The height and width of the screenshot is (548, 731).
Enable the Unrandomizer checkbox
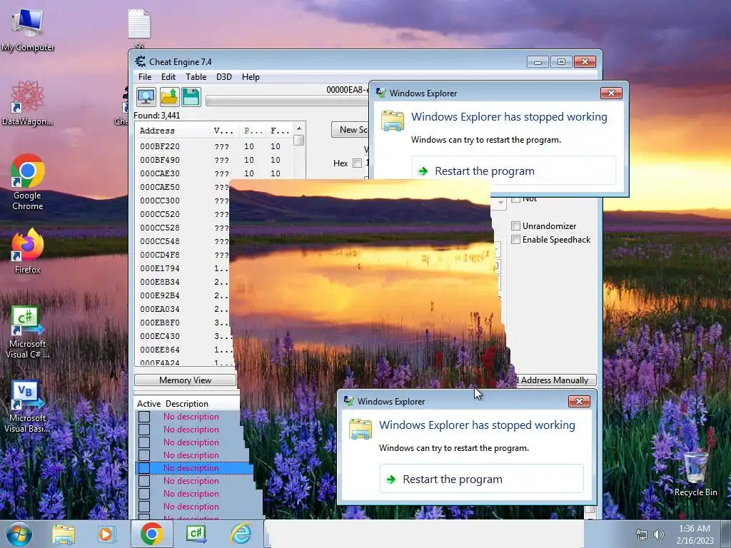coord(515,226)
